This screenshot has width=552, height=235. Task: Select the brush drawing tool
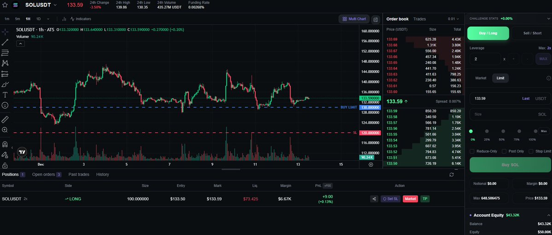tap(5, 85)
